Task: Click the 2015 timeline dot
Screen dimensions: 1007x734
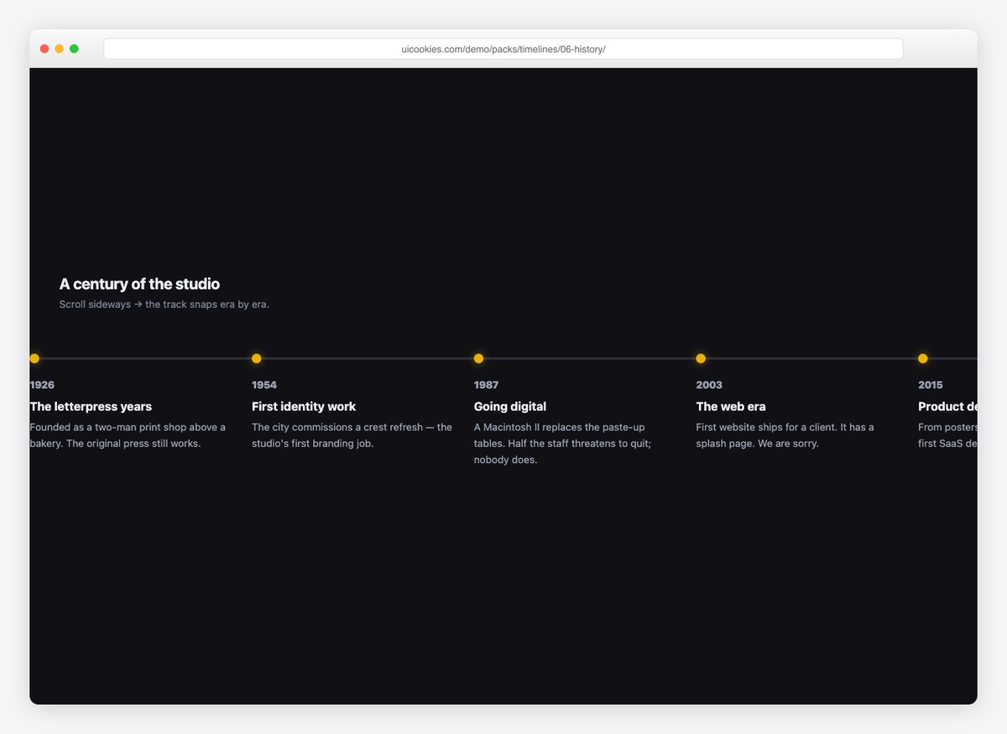Action: 923,358
